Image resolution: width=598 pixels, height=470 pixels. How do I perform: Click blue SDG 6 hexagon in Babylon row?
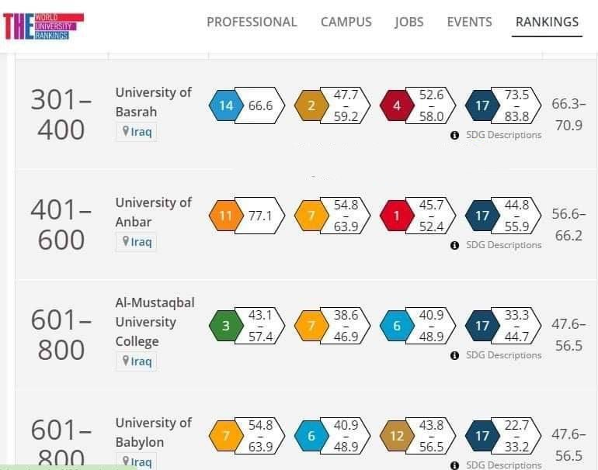coord(311,436)
